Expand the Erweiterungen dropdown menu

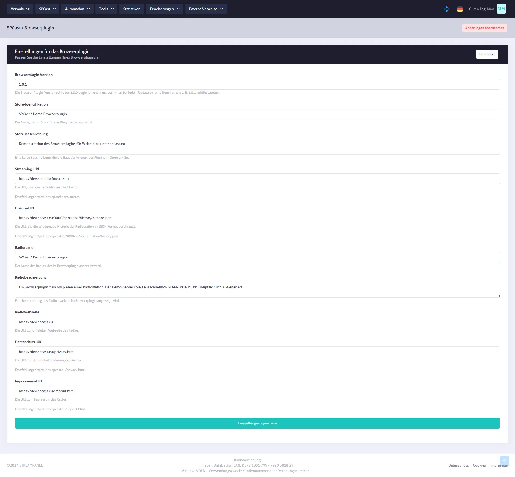(x=165, y=9)
